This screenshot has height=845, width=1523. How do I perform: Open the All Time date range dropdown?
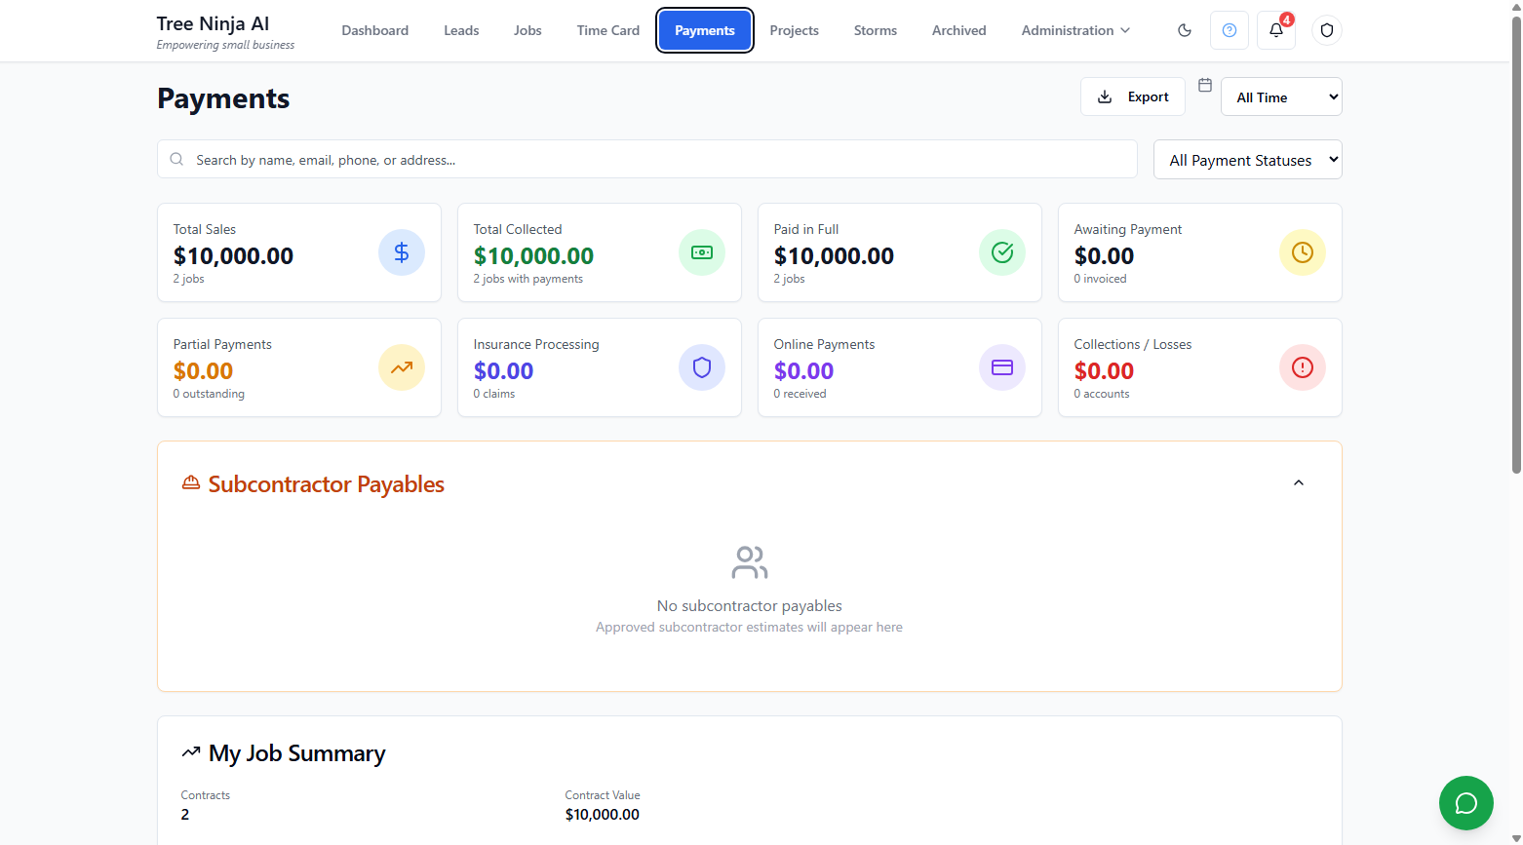click(1281, 97)
